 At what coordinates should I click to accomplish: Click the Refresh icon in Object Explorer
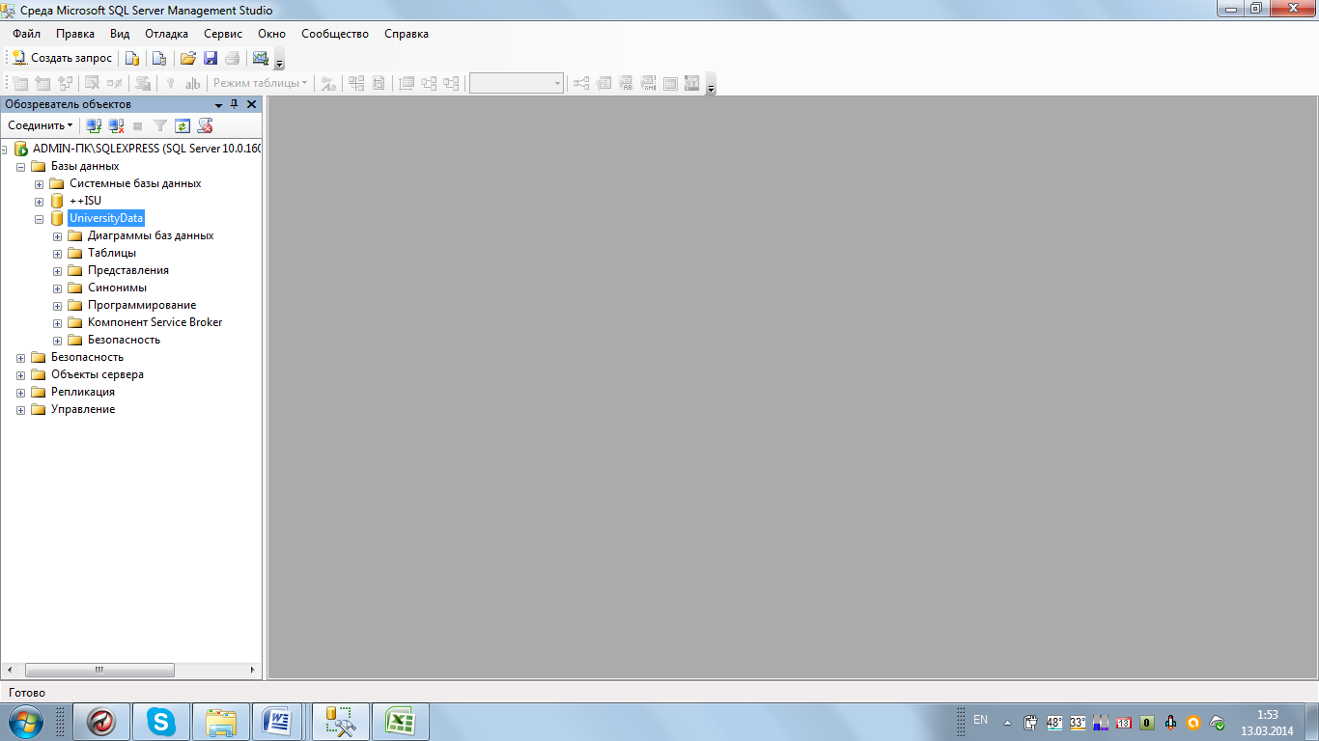[182, 125]
